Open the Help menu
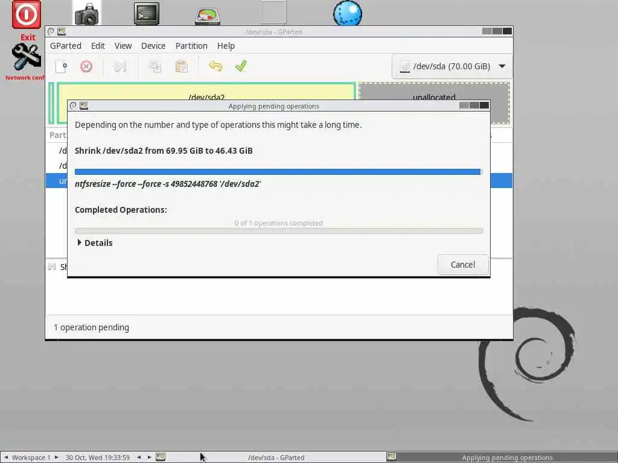Viewport: 618px width, 463px height. [226, 46]
